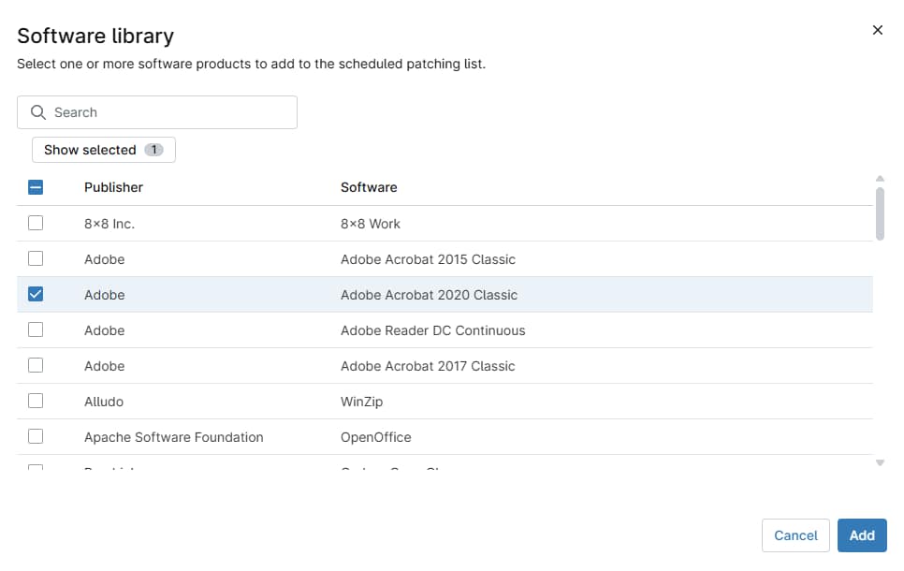Select the 8×8 Work checkbox
The image size is (904, 571).
coord(36,223)
